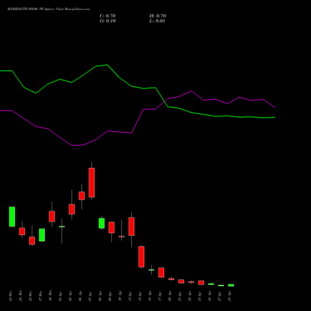
Task: Select the '20 Apr' date label
Action: coord(170,296)
